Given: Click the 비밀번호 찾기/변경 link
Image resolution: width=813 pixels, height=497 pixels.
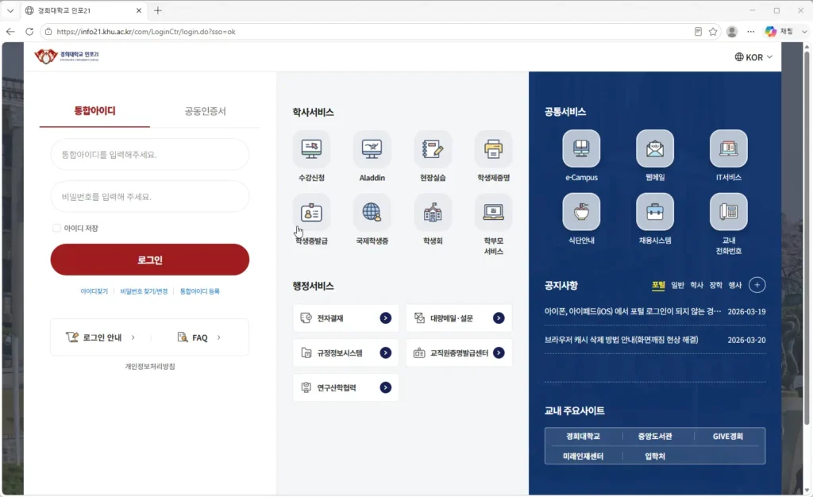Looking at the screenshot, I should (x=144, y=291).
